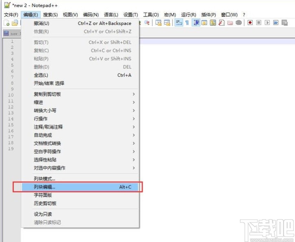Switch to the new 1 document tab
This screenshot has width=295, height=242.
(x=12, y=34)
